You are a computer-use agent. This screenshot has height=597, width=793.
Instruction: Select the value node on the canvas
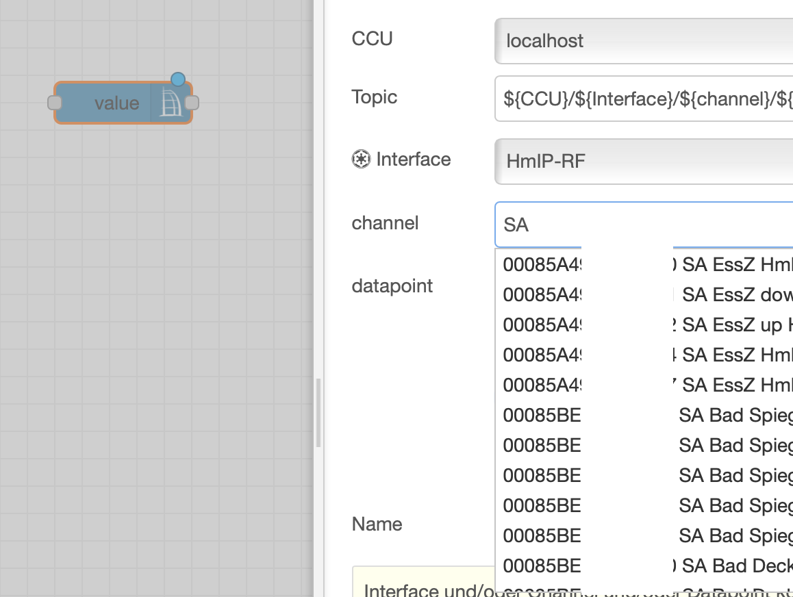(123, 103)
